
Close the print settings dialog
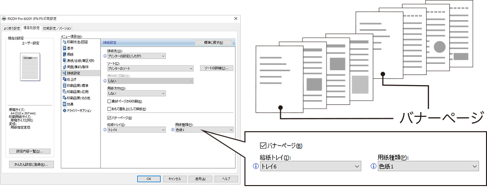coord(235,19)
